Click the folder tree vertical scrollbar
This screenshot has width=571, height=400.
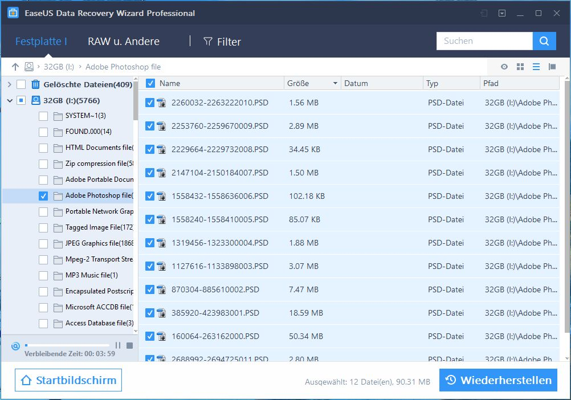(x=136, y=101)
